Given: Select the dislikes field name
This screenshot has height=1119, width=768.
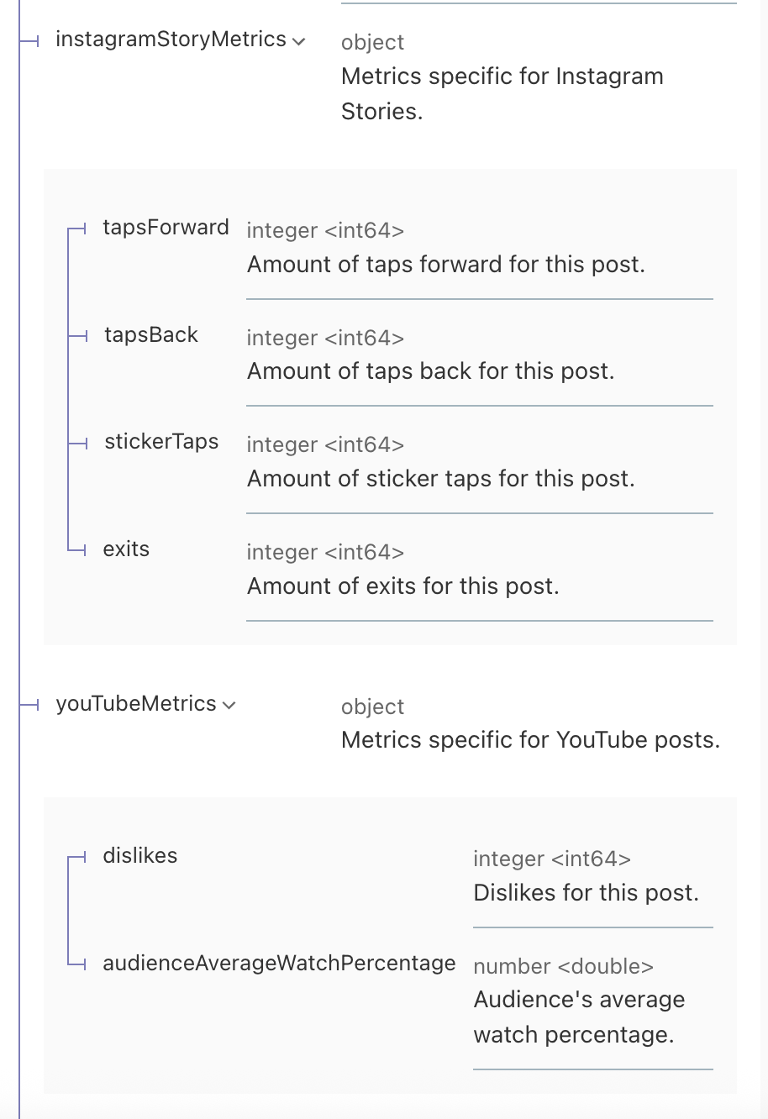Looking at the screenshot, I should [x=139, y=856].
